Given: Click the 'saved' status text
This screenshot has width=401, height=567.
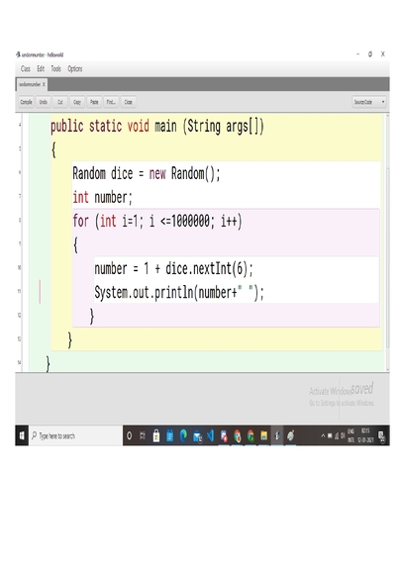Looking at the screenshot, I should 362,389.
